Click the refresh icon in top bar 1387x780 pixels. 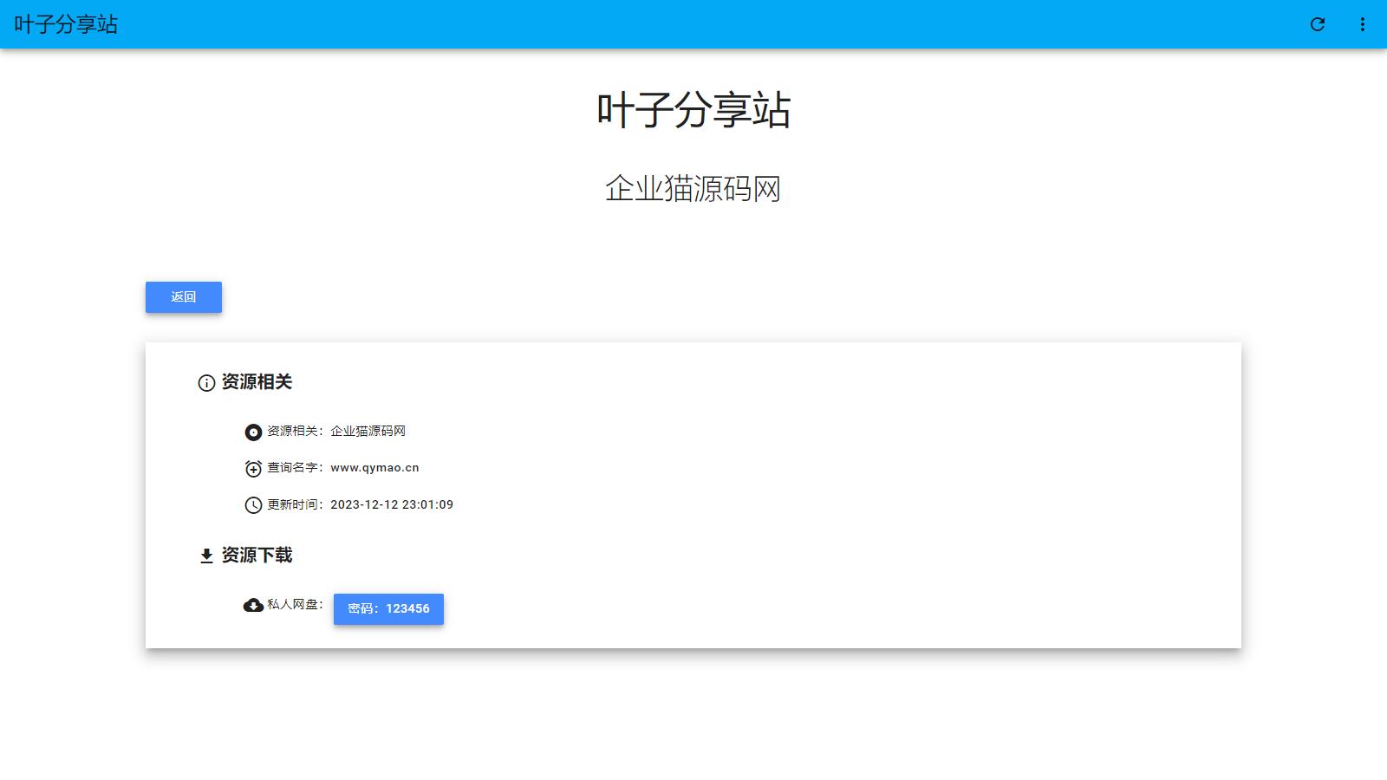click(1317, 24)
